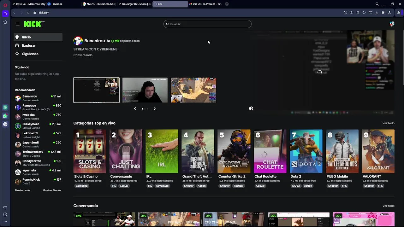Select Inicio in Kick sidebar
The height and width of the screenshot is (227, 404).
pos(38,37)
